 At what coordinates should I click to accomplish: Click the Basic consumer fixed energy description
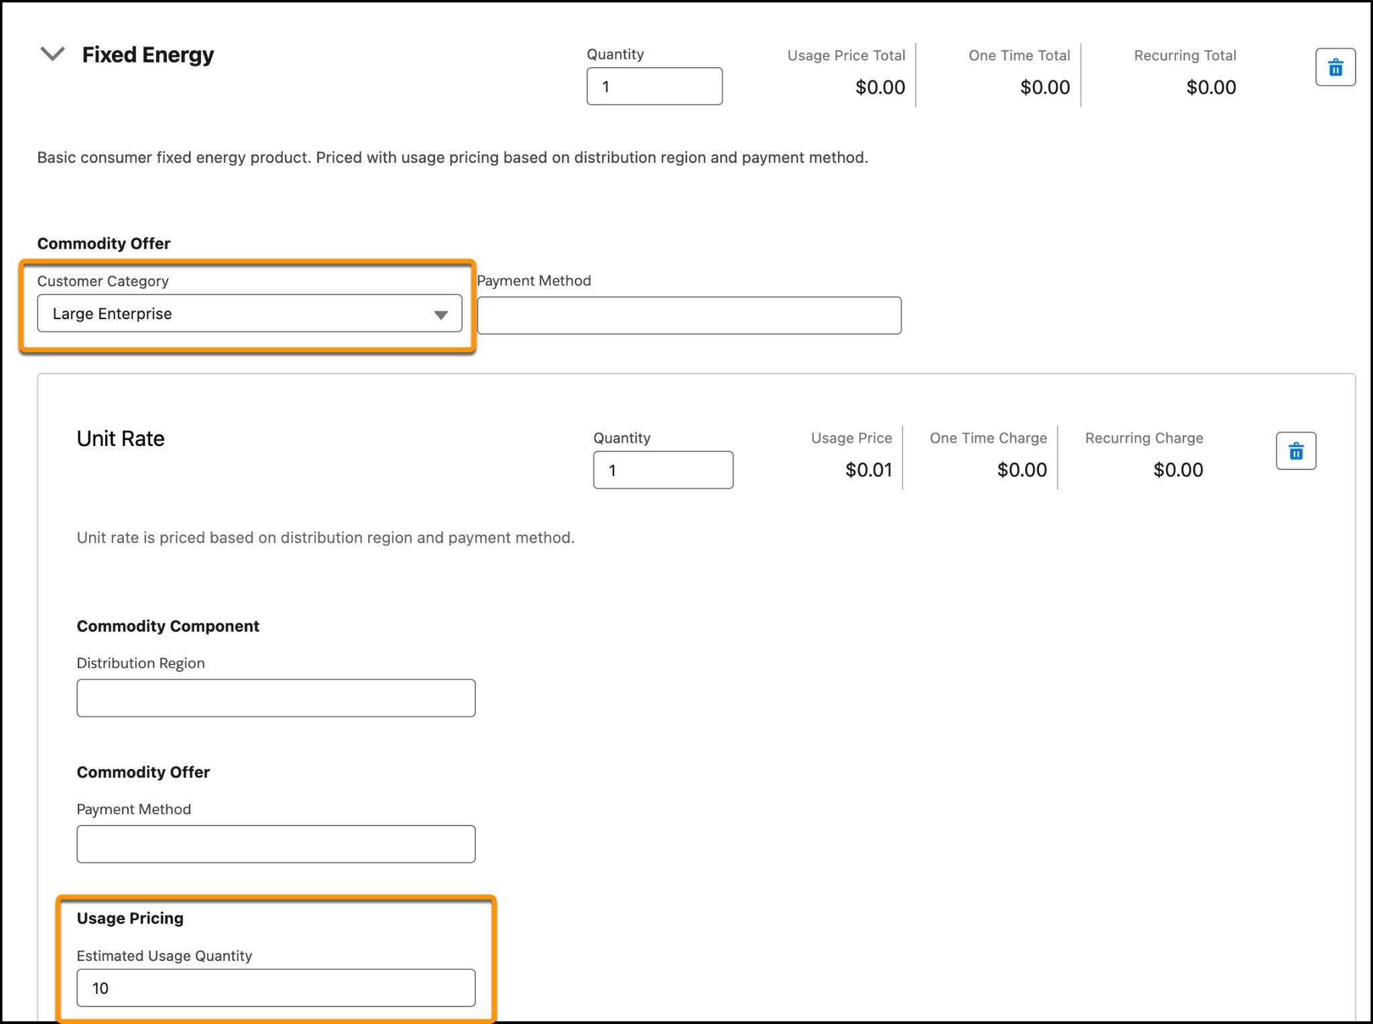pyautogui.click(x=453, y=158)
